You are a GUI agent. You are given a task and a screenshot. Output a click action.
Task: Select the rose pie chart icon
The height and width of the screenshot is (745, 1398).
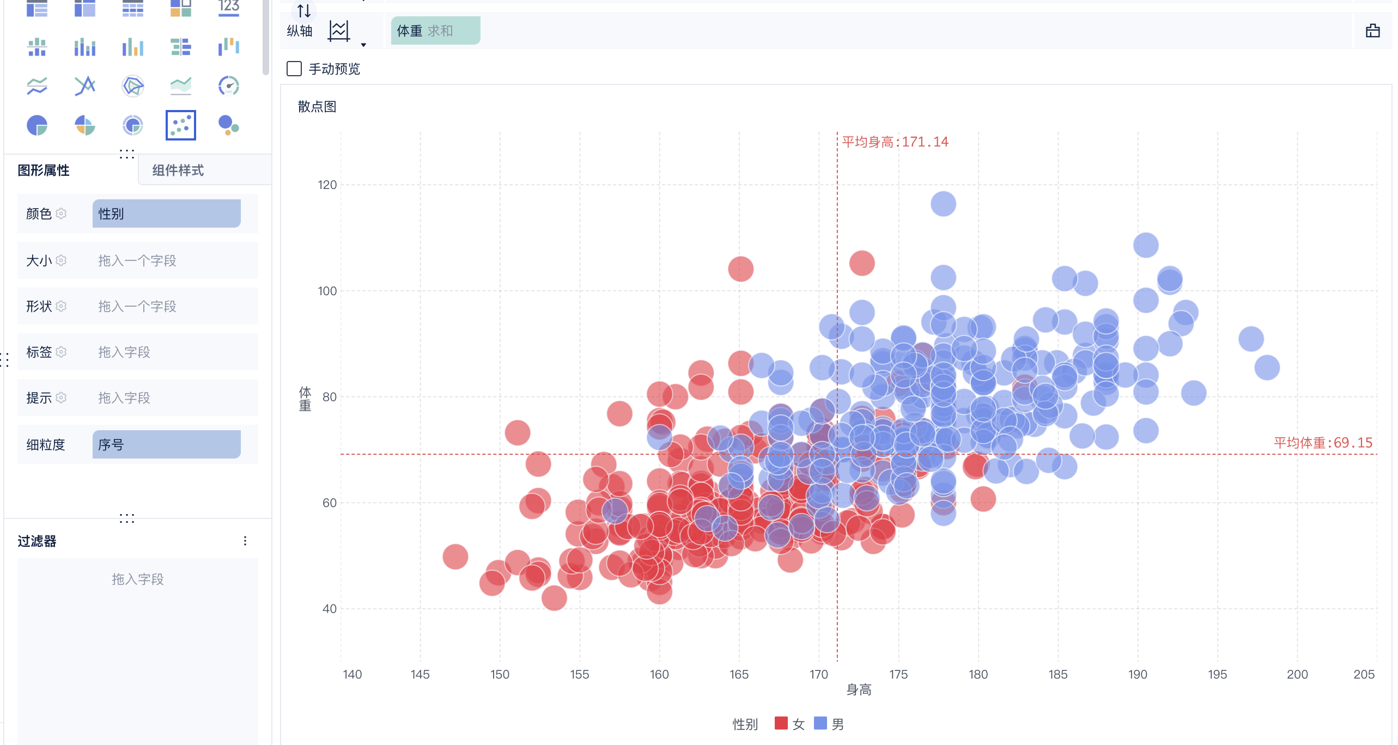(x=85, y=125)
